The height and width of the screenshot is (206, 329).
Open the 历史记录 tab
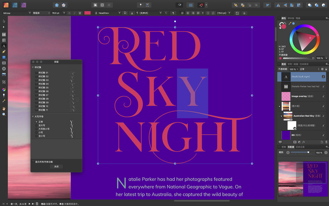(x=301, y=147)
